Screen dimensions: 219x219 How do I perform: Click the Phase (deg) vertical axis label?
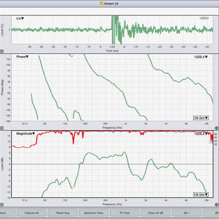pyautogui.click(x=2, y=87)
